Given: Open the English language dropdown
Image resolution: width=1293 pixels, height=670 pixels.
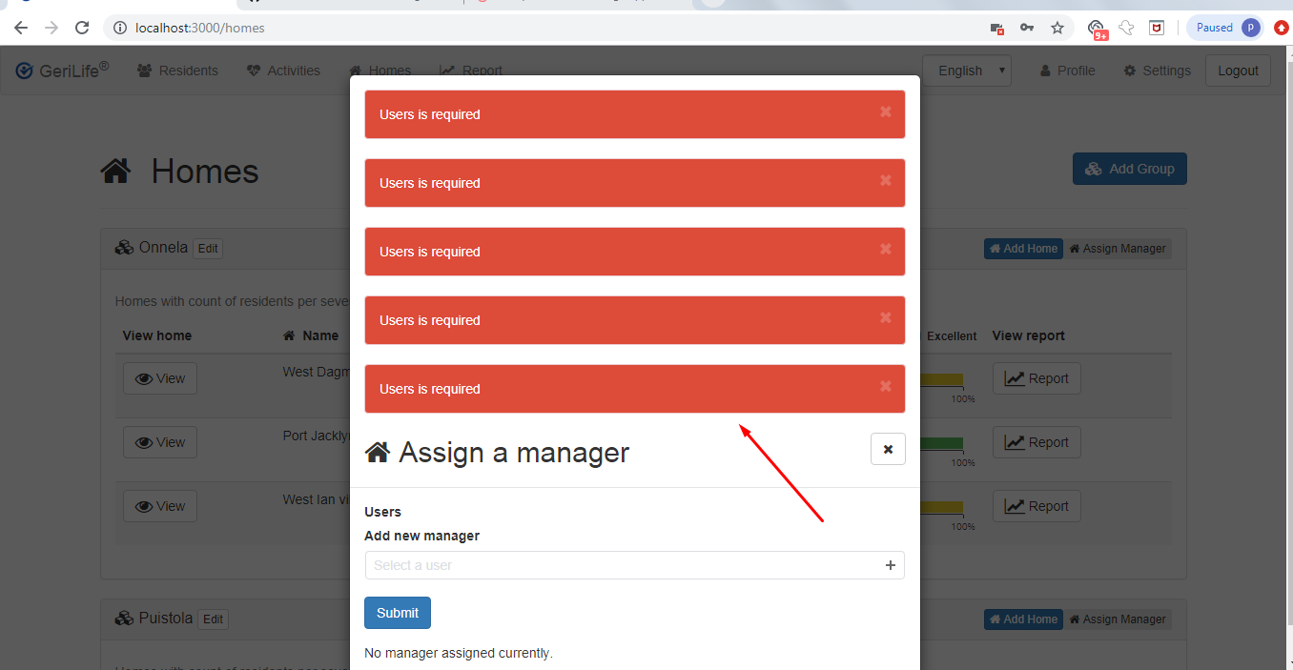Looking at the screenshot, I should [966, 71].
